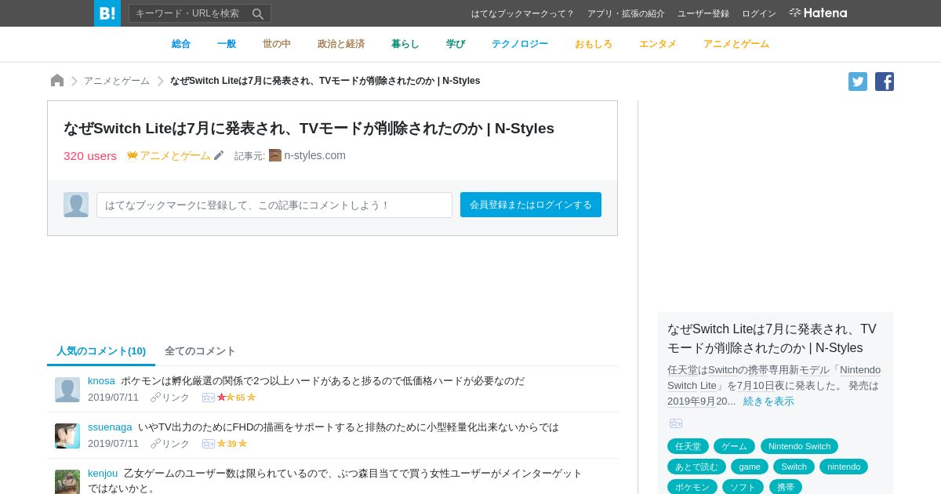The image size is (941, 494).
Task: Open sidebar article title link
Action: click(x=772, y=338)
